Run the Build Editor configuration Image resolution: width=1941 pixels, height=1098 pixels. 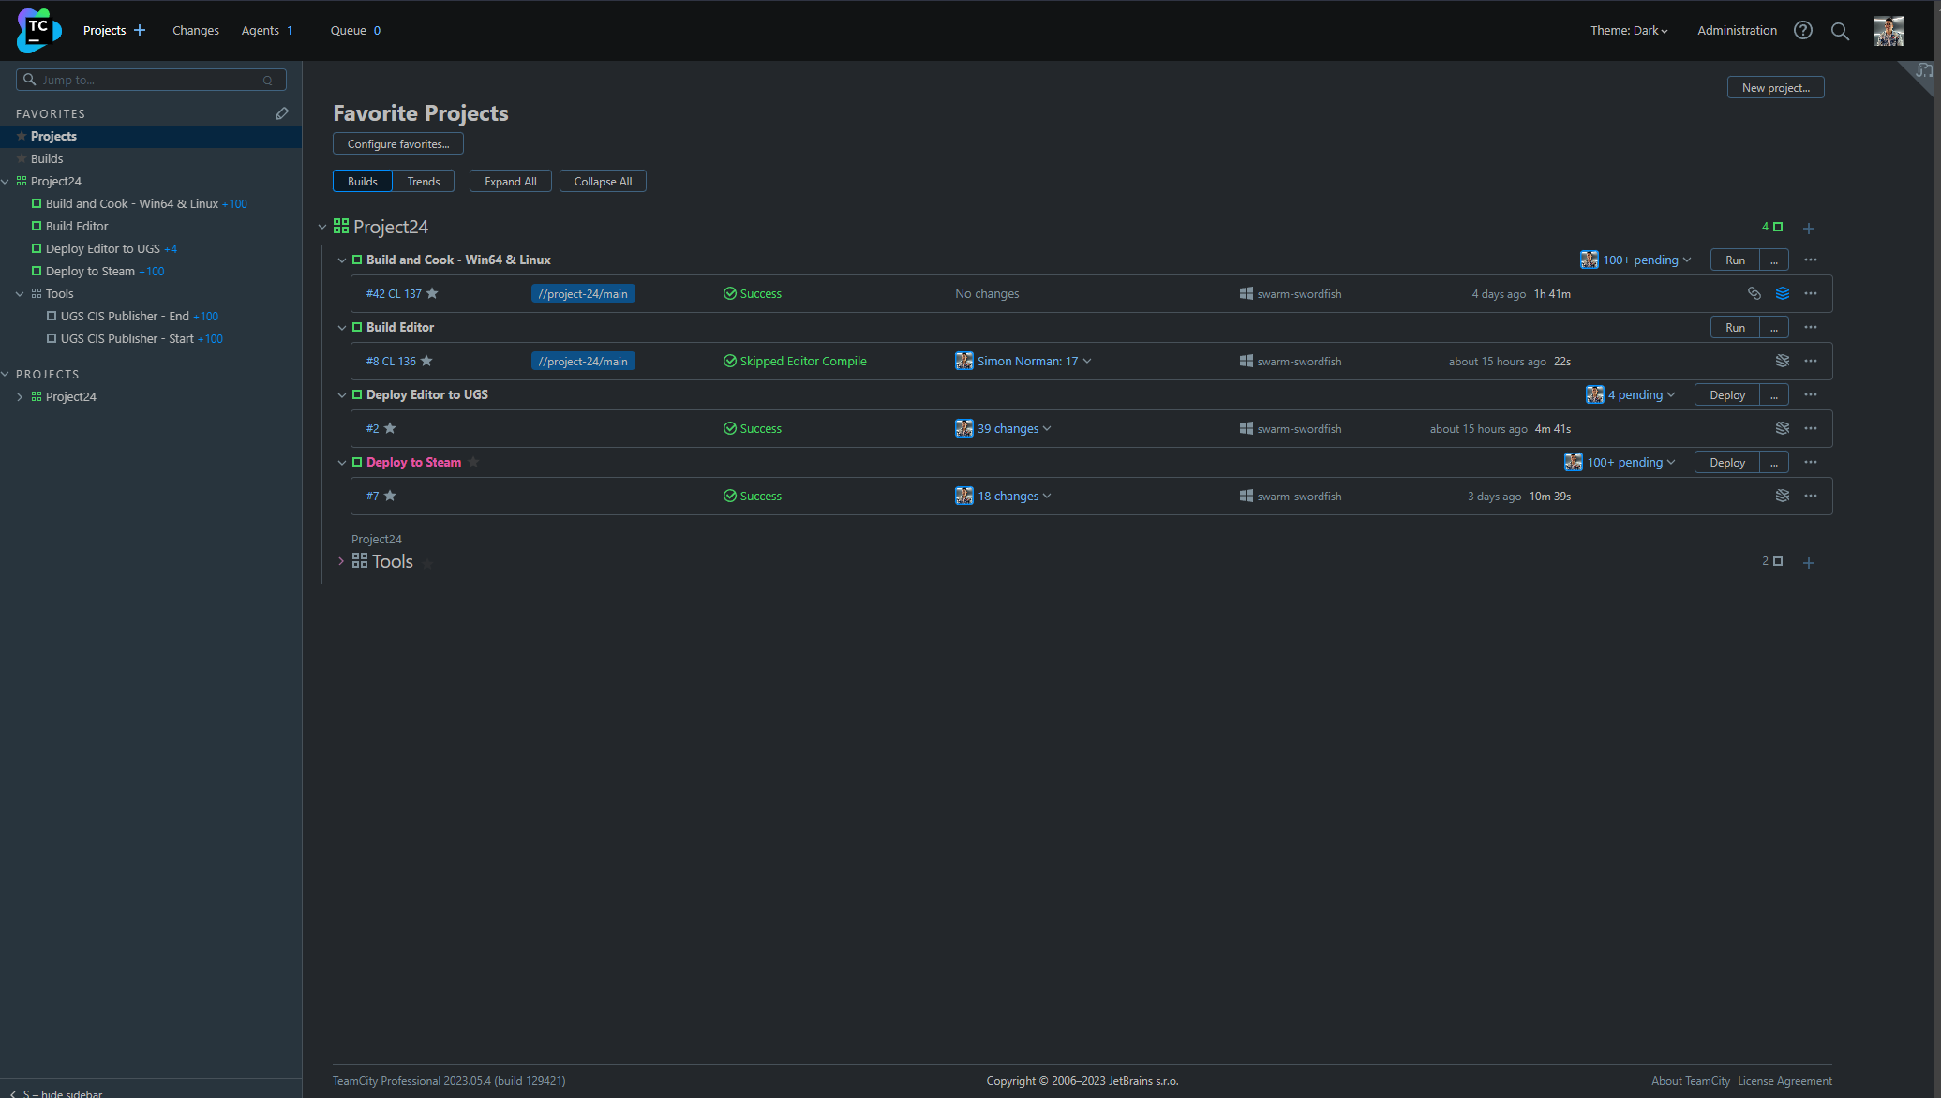coord(1735,327)
